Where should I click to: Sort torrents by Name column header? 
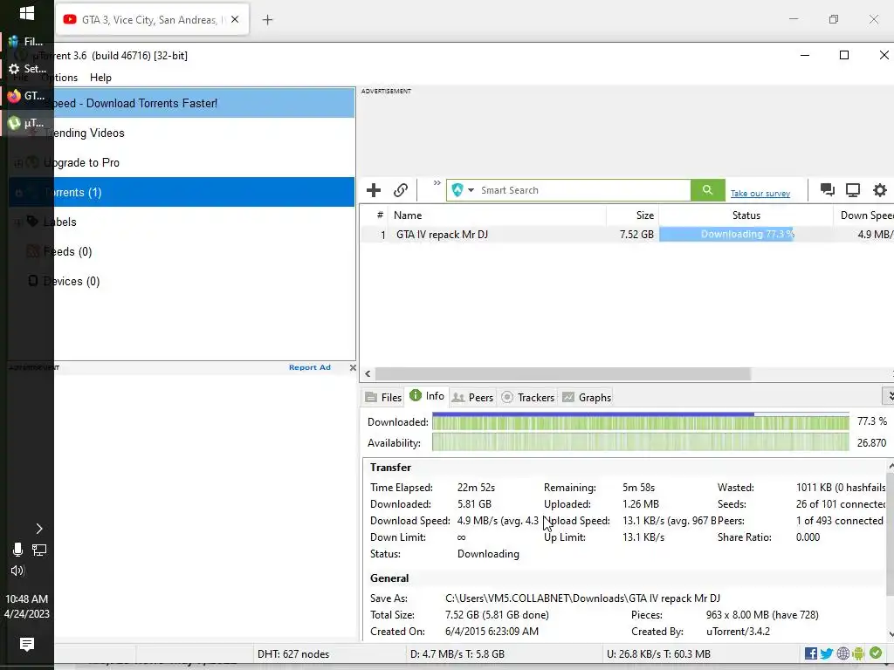[x=497, y=215]
